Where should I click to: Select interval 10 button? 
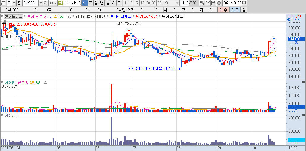142,3
